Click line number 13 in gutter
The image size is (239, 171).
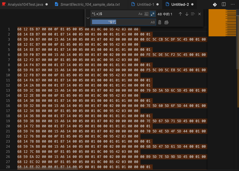click(x=8, y=90)
